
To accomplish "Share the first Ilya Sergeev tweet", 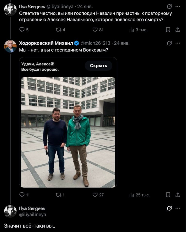I will click(177, 30).
